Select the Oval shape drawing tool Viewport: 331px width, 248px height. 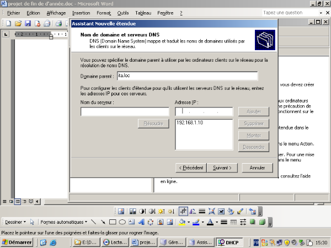121,222
